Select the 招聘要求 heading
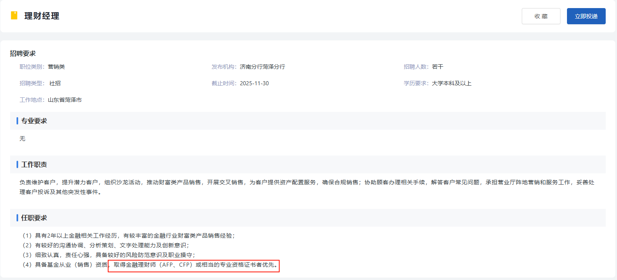The height and width of the screenshot is (280, 617). pos(23,53)
